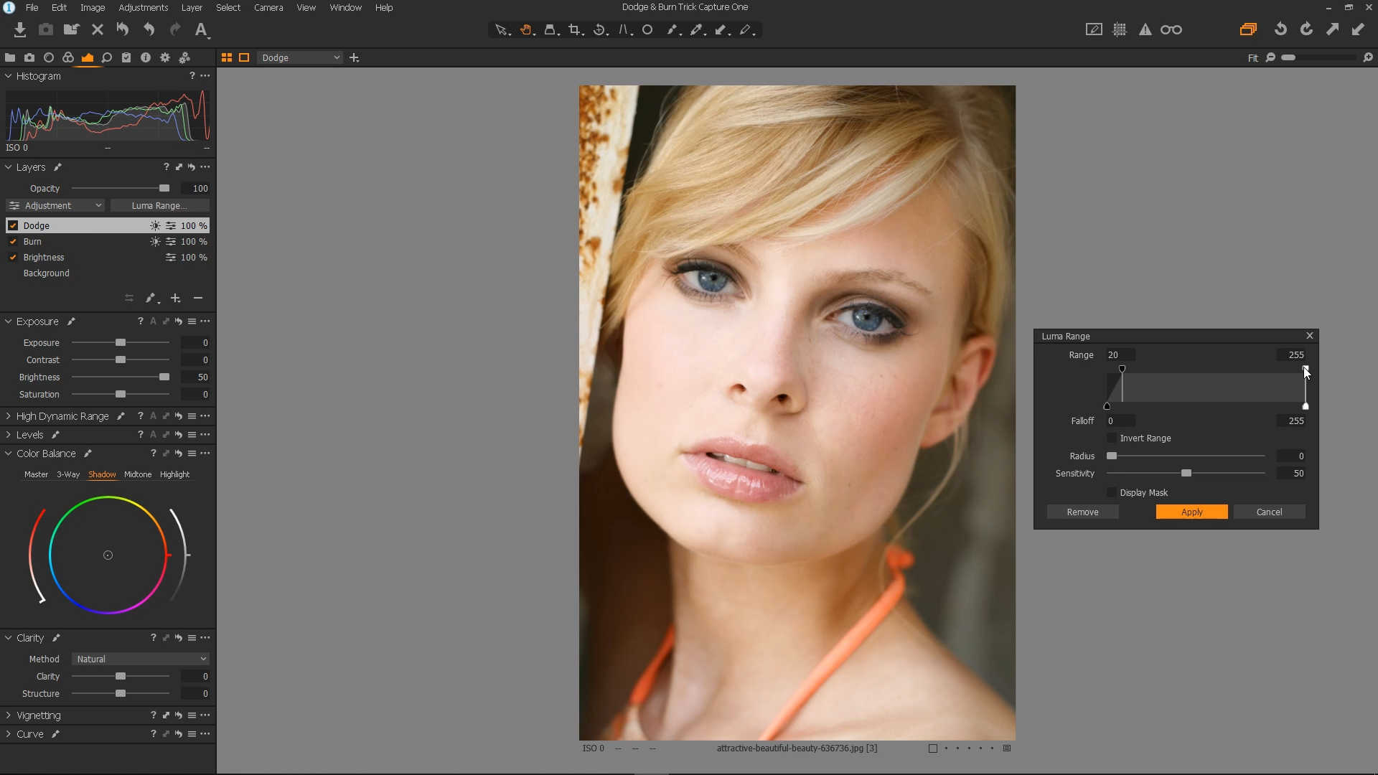Select the pan hand cursor tool
Viewport: 1378px width, 775px height.
point(526,29)
